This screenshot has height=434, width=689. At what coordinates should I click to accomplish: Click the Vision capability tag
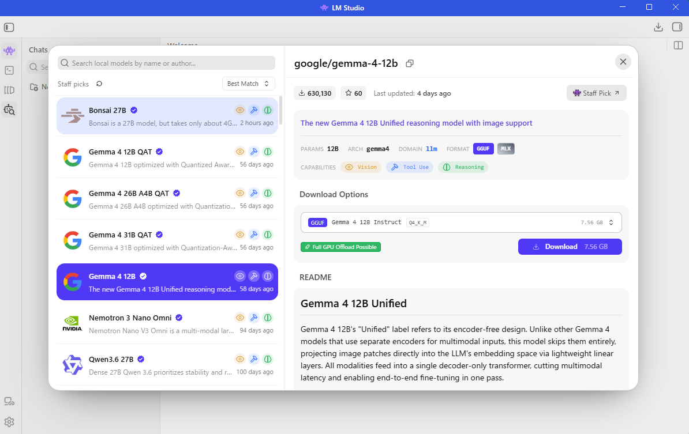[x=361, y=167]
